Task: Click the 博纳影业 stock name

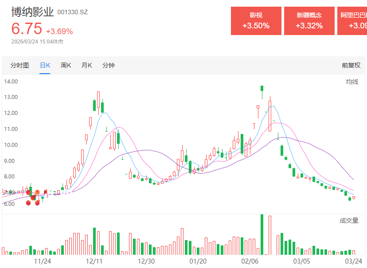Action: [32, 12]
